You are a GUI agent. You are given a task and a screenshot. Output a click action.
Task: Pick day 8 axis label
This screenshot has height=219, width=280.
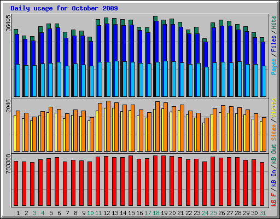(75, 213)
